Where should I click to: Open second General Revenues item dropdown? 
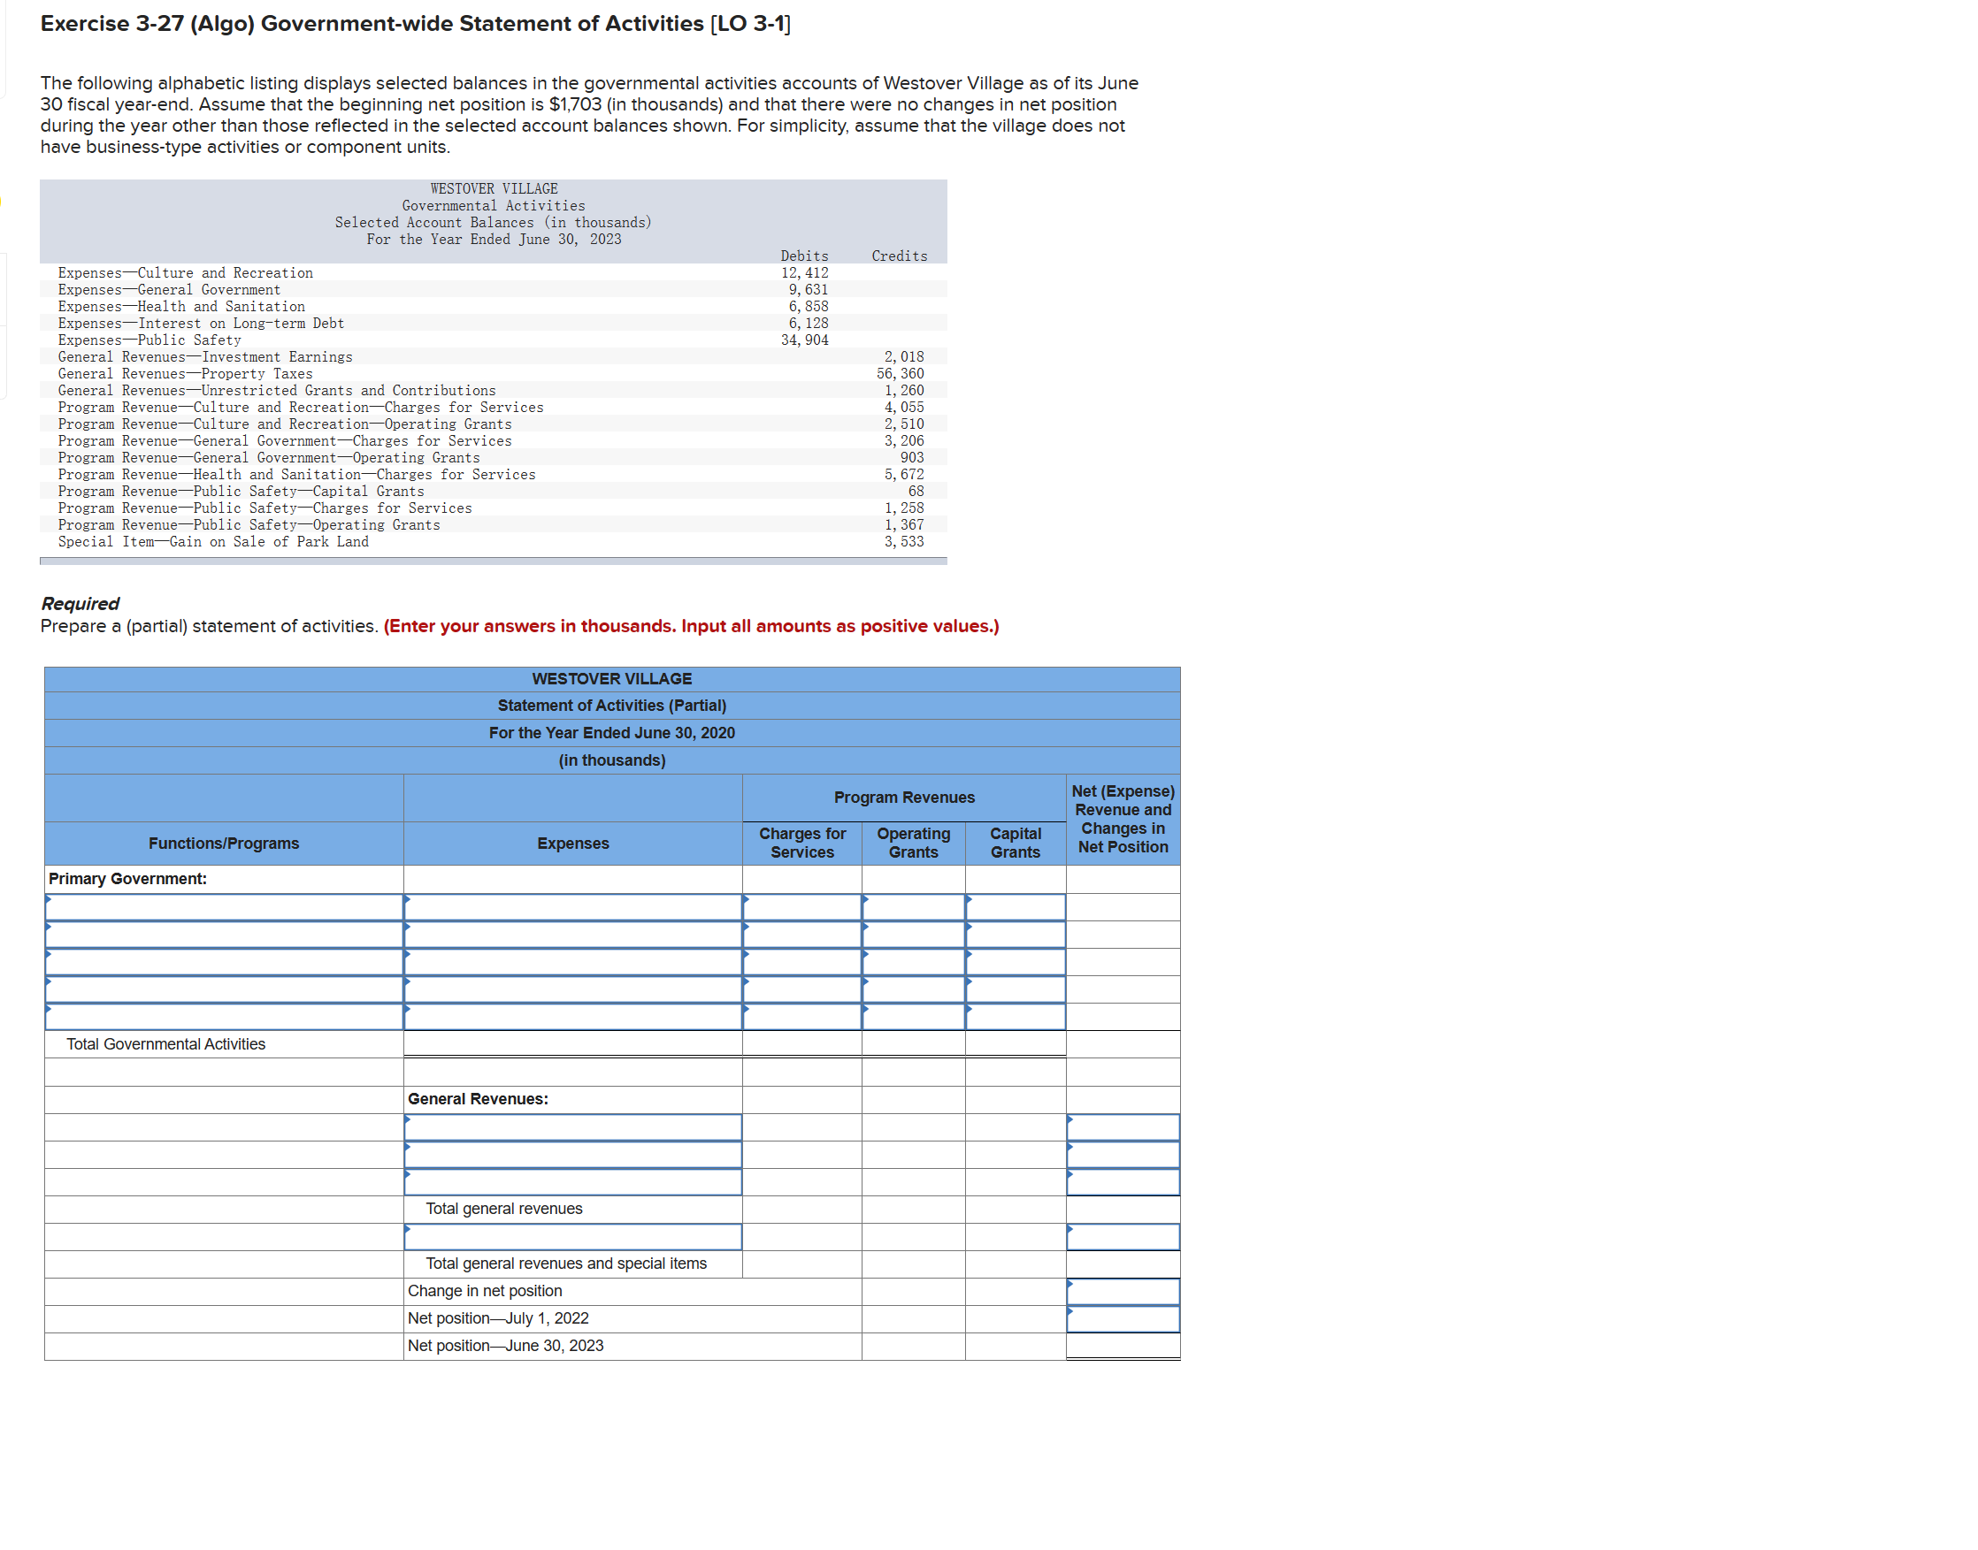(573, 1155)
